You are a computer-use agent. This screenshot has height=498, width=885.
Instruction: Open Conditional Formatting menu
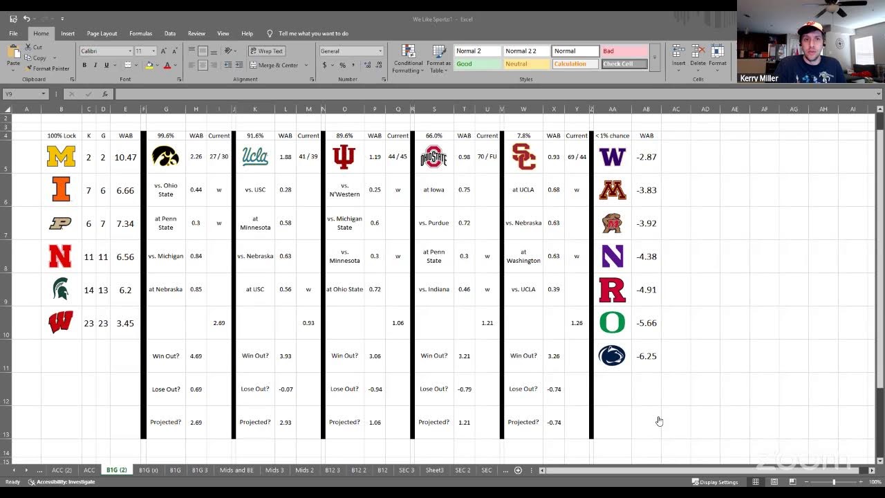coord(408,59)
